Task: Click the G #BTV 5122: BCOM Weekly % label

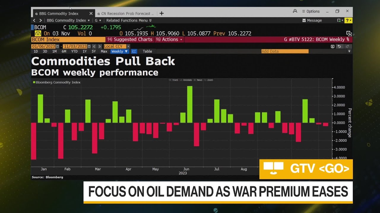Action: pos(316,39)
